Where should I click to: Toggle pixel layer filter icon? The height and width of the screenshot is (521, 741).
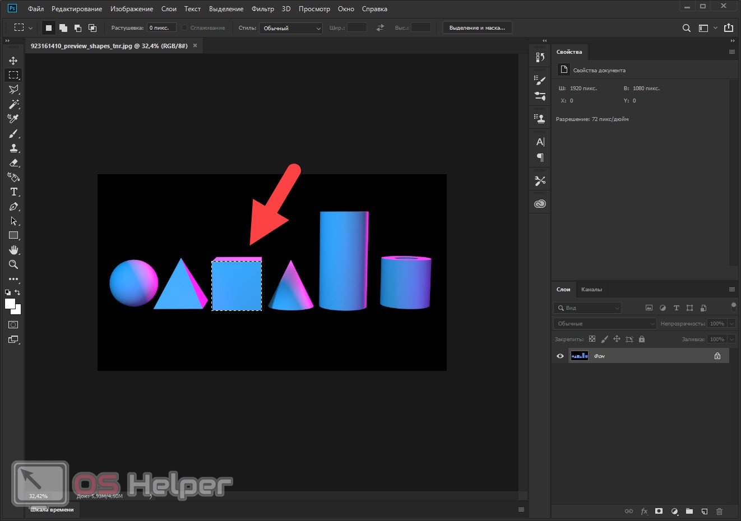click(x=649, y=308)
